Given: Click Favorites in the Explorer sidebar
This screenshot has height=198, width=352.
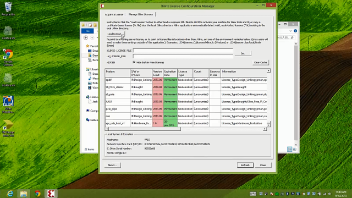Looking at the screenshot, I should (x=92, y=46).
